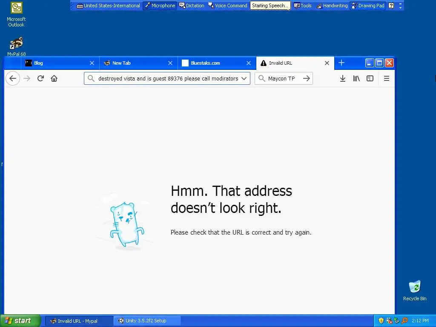Open the browser home page
Image resolution: width=436 pixels, height=327 pixels.
[54, 78]
